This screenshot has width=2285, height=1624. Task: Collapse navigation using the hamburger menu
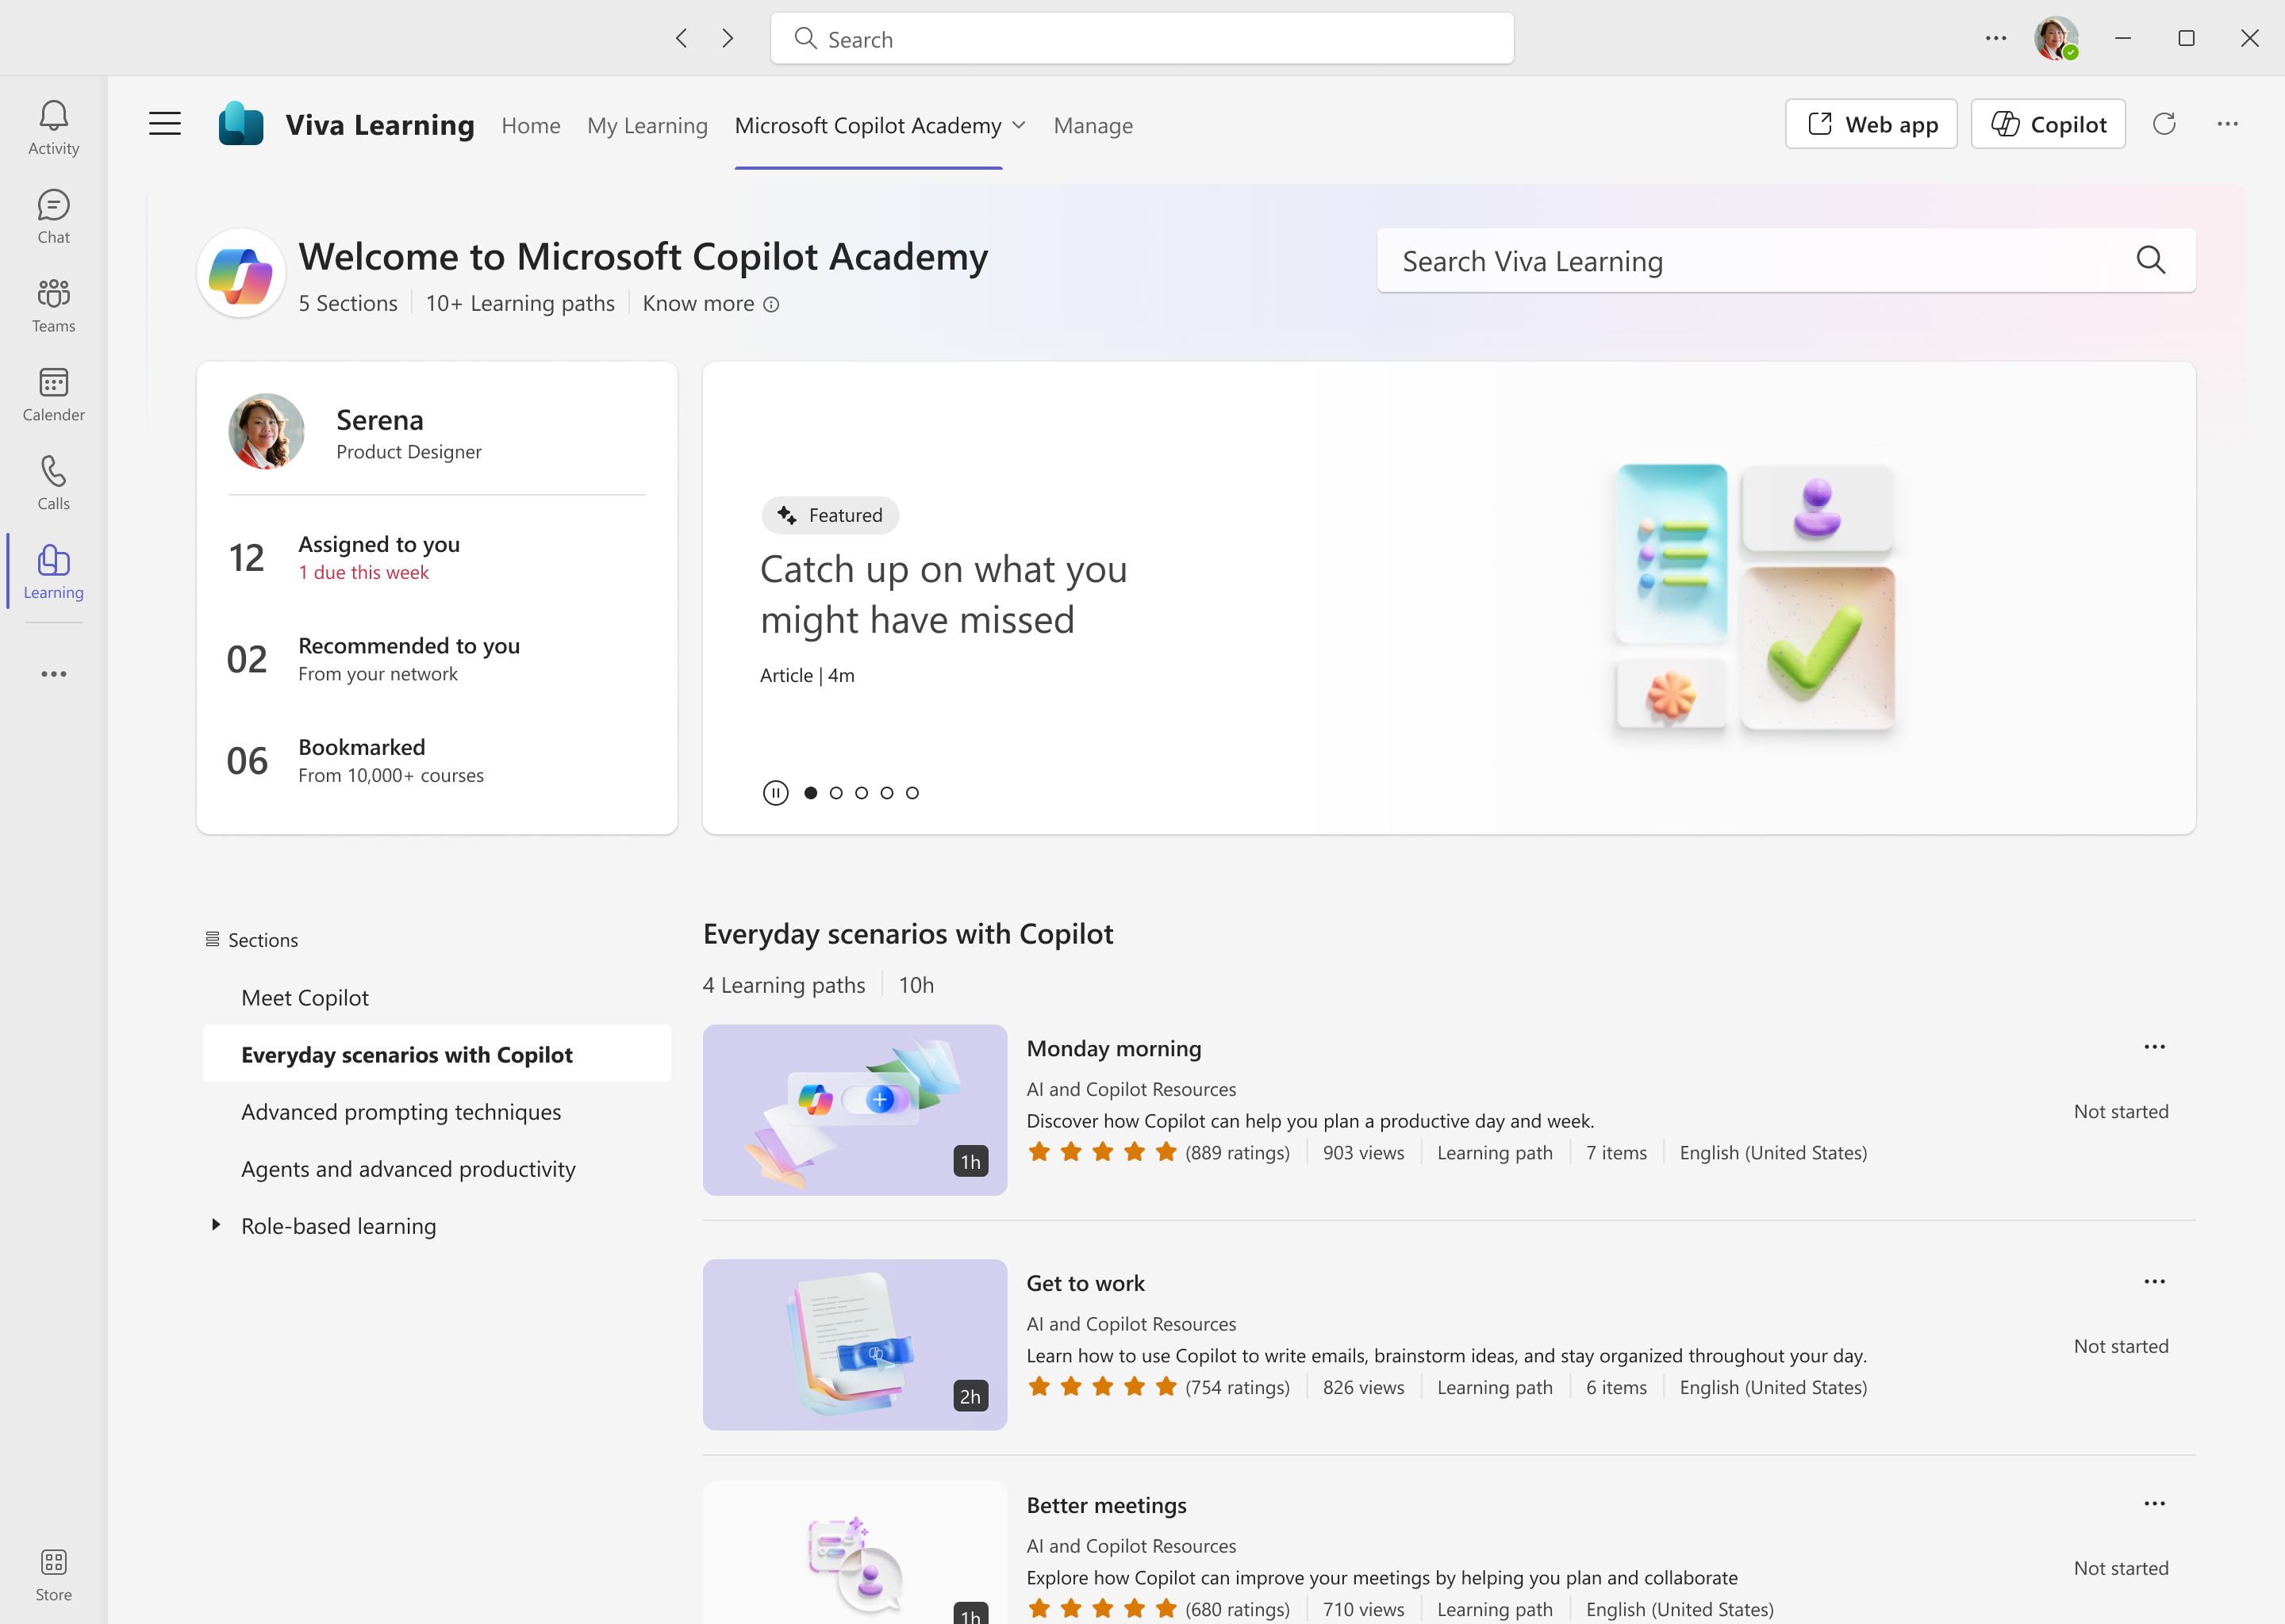click(x=164, y=123)
